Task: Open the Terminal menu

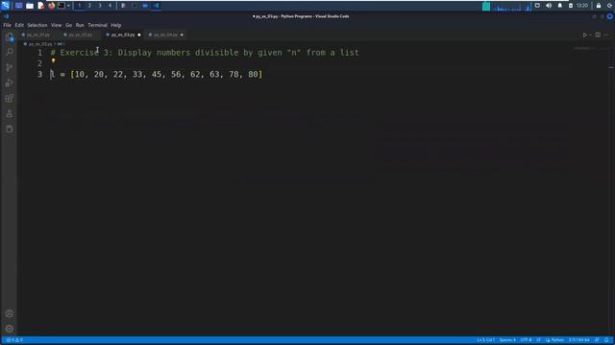Action: coord(98,25)
